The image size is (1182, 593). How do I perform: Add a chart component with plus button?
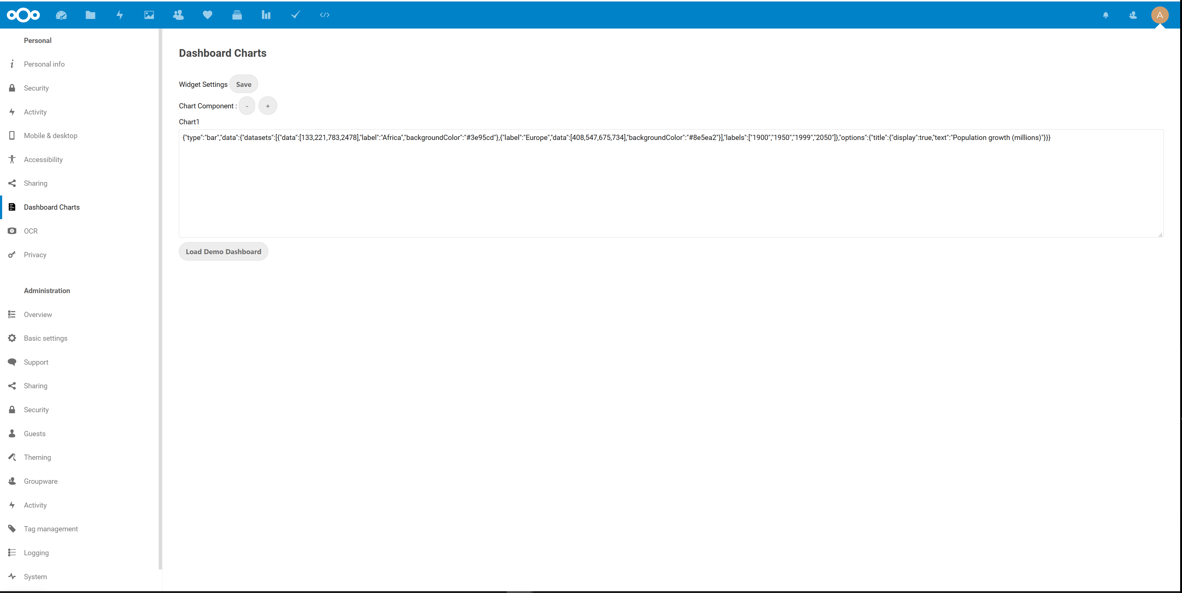tap(268, 106)
